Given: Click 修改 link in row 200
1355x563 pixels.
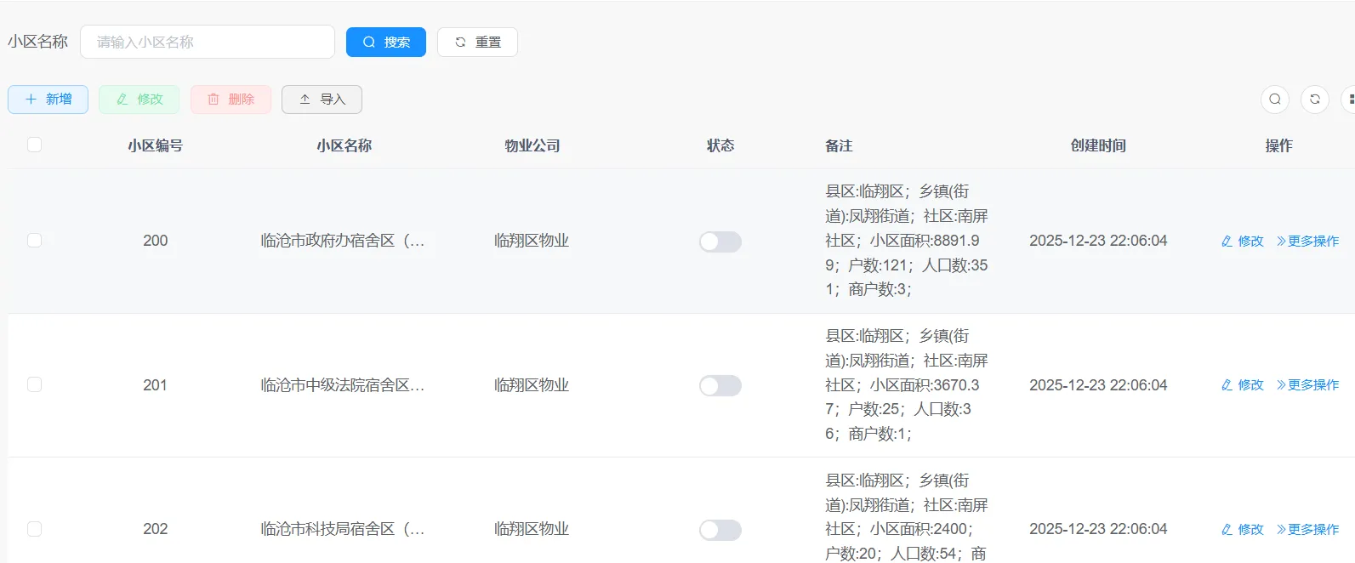Looking at the screenshot, I should (1242, 242).
